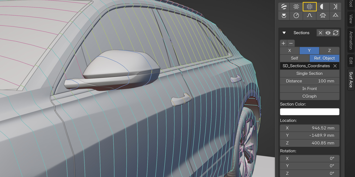Open the Surf Ace sidebar tab

tap(351, 79)
